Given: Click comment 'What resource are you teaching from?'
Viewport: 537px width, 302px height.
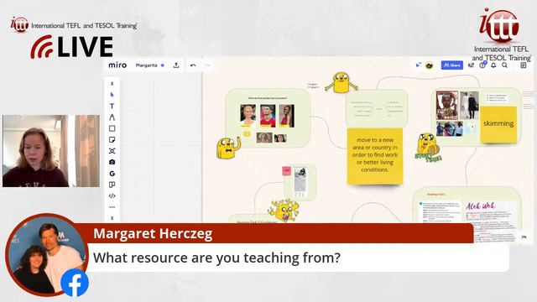Looking at the screenshot, I should (216, 258).
